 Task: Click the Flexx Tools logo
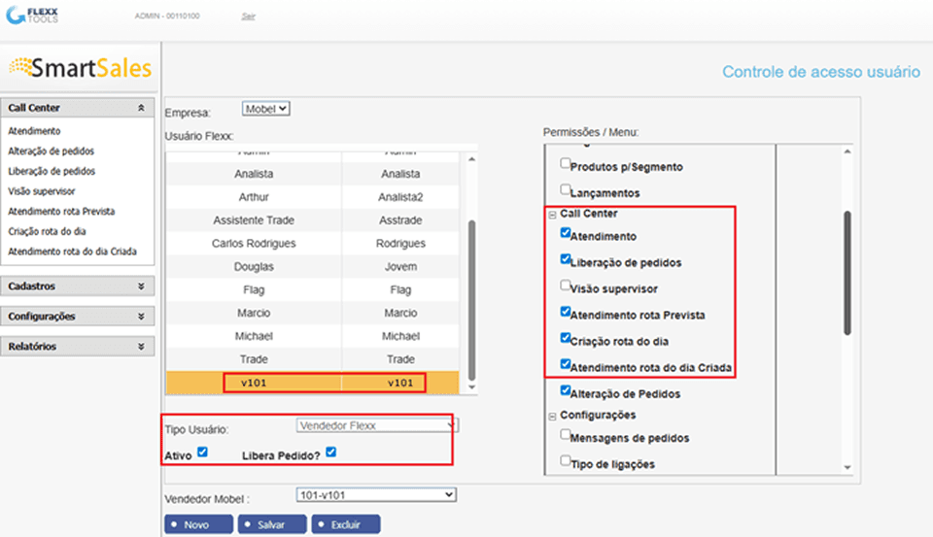pyautogui.click(x=32, y=15)
